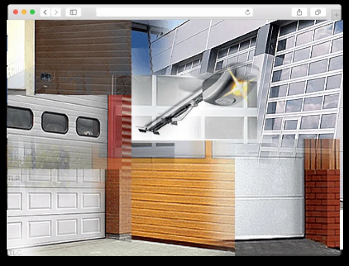Screen dimensions: 349x266
Task: Show the browser sidebar panel
Action: coord(73,12)
